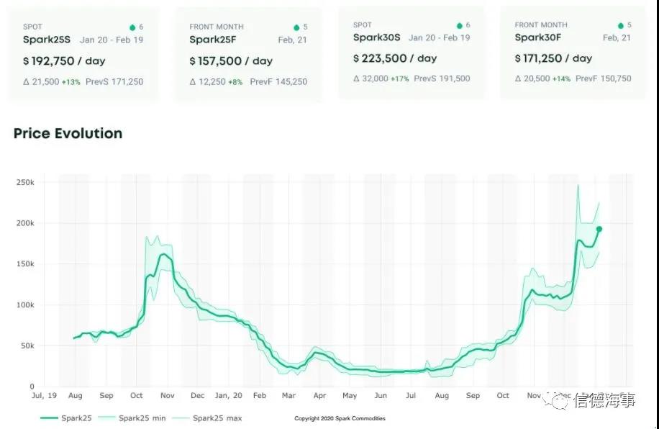Click the green dot in the Spark30F card
Image resolution: width=659 pixels, height=429 pixels.
[619, 26]
